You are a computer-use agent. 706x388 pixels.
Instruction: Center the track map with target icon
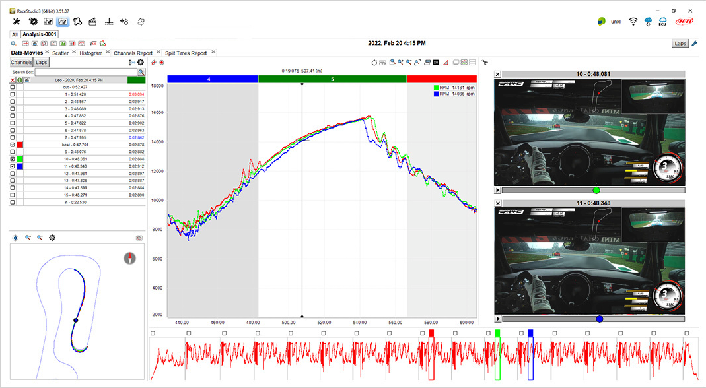coord(15,238)
